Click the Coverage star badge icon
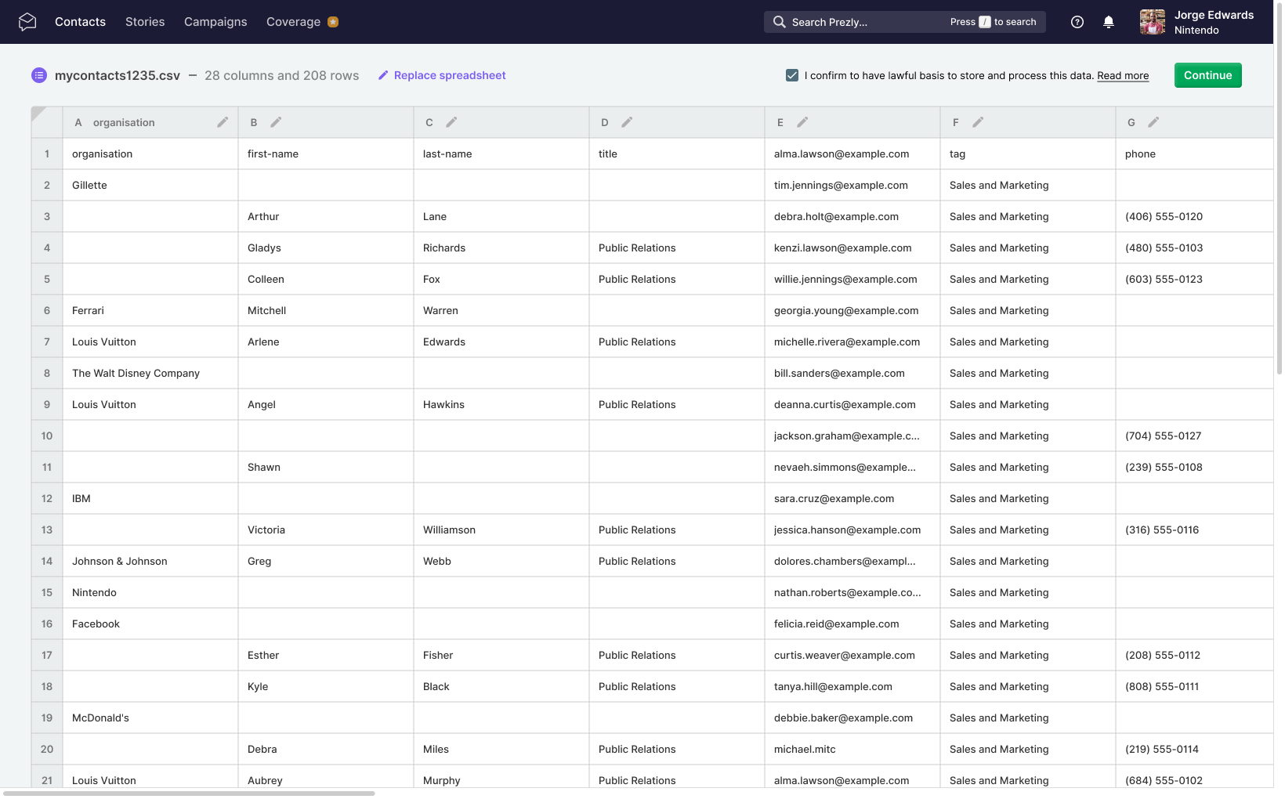The height and width of the screenshot is (799, 1285). coord(333,22)
